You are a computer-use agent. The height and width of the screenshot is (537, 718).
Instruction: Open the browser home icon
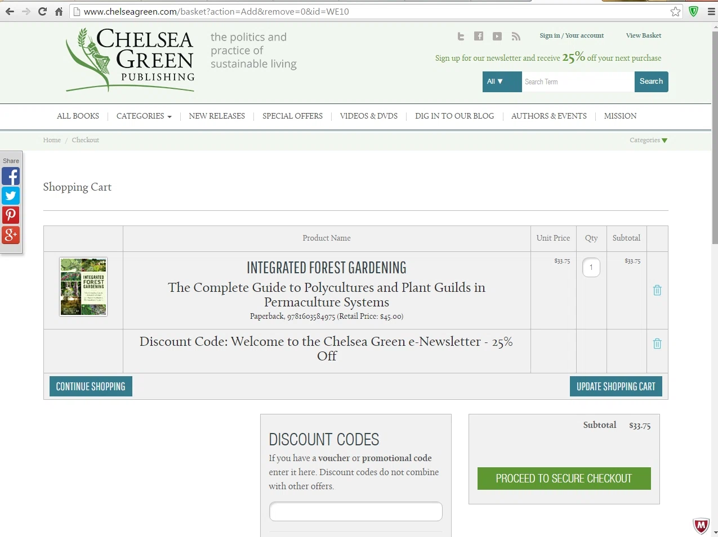[x=59, y=11]
